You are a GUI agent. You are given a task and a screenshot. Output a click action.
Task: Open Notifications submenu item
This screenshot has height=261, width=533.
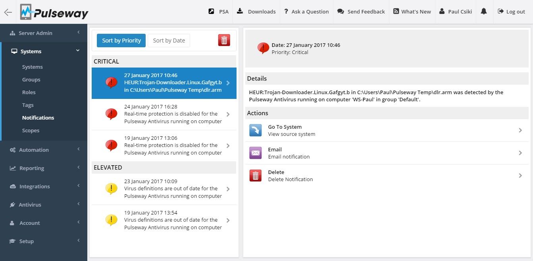[x=38, y=118]
